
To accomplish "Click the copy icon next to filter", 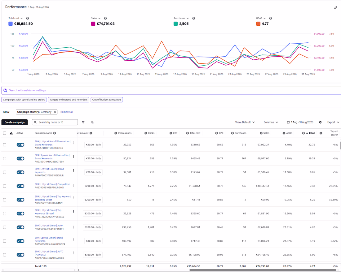I will [x=92, y=122].
